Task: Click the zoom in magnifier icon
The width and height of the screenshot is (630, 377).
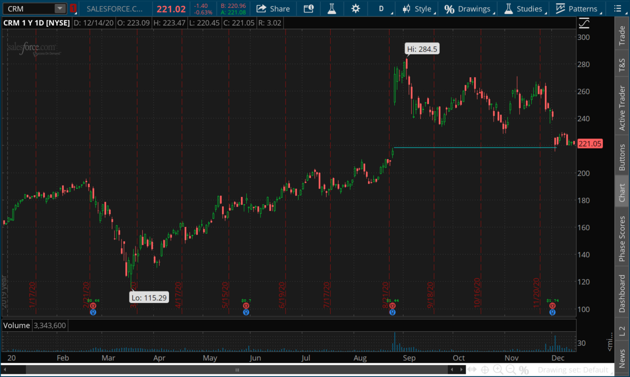Action: [x=497, y=370]
